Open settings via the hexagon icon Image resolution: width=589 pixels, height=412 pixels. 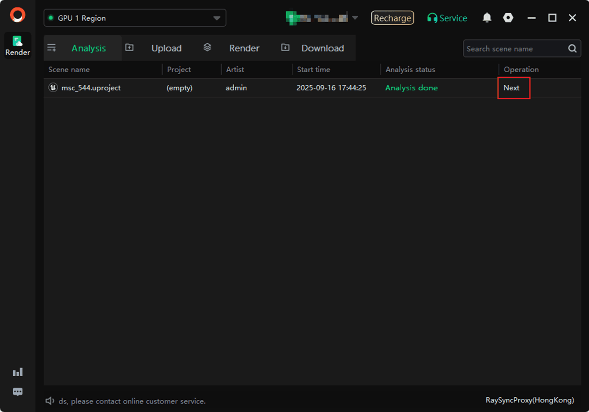[x=508, y=18]
